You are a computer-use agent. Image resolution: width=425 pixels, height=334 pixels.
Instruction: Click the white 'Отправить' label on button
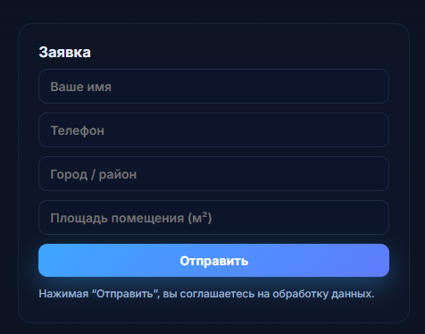(214, 261)
